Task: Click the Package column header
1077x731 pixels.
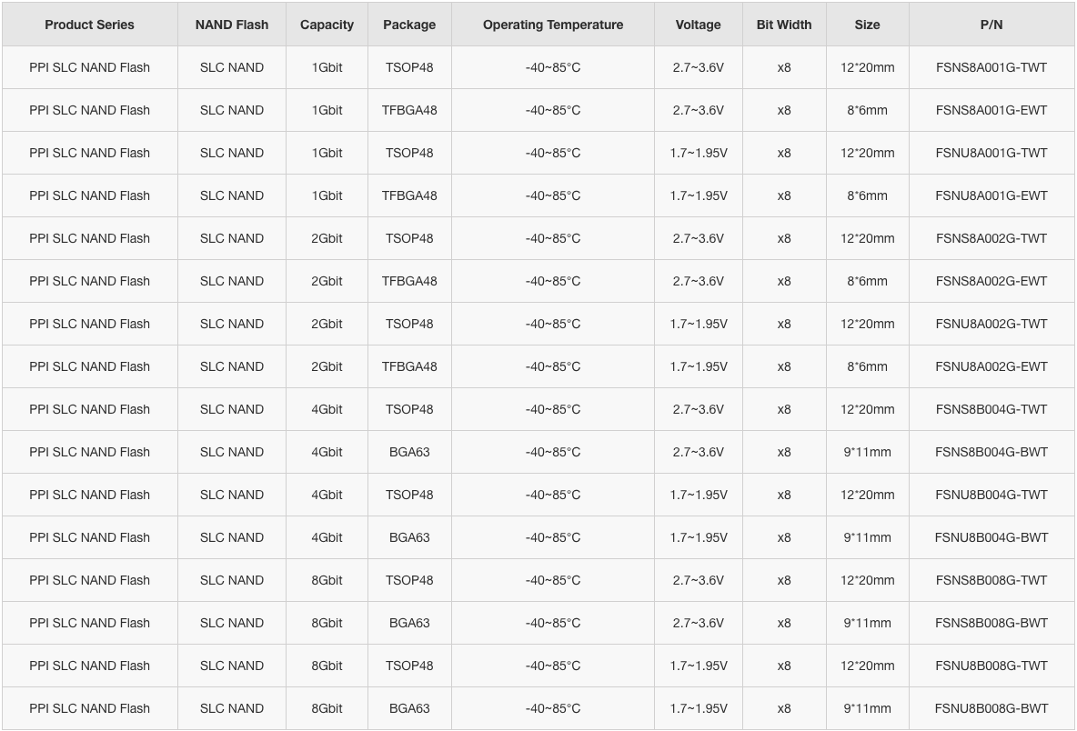Action: [x=409, y=25]
